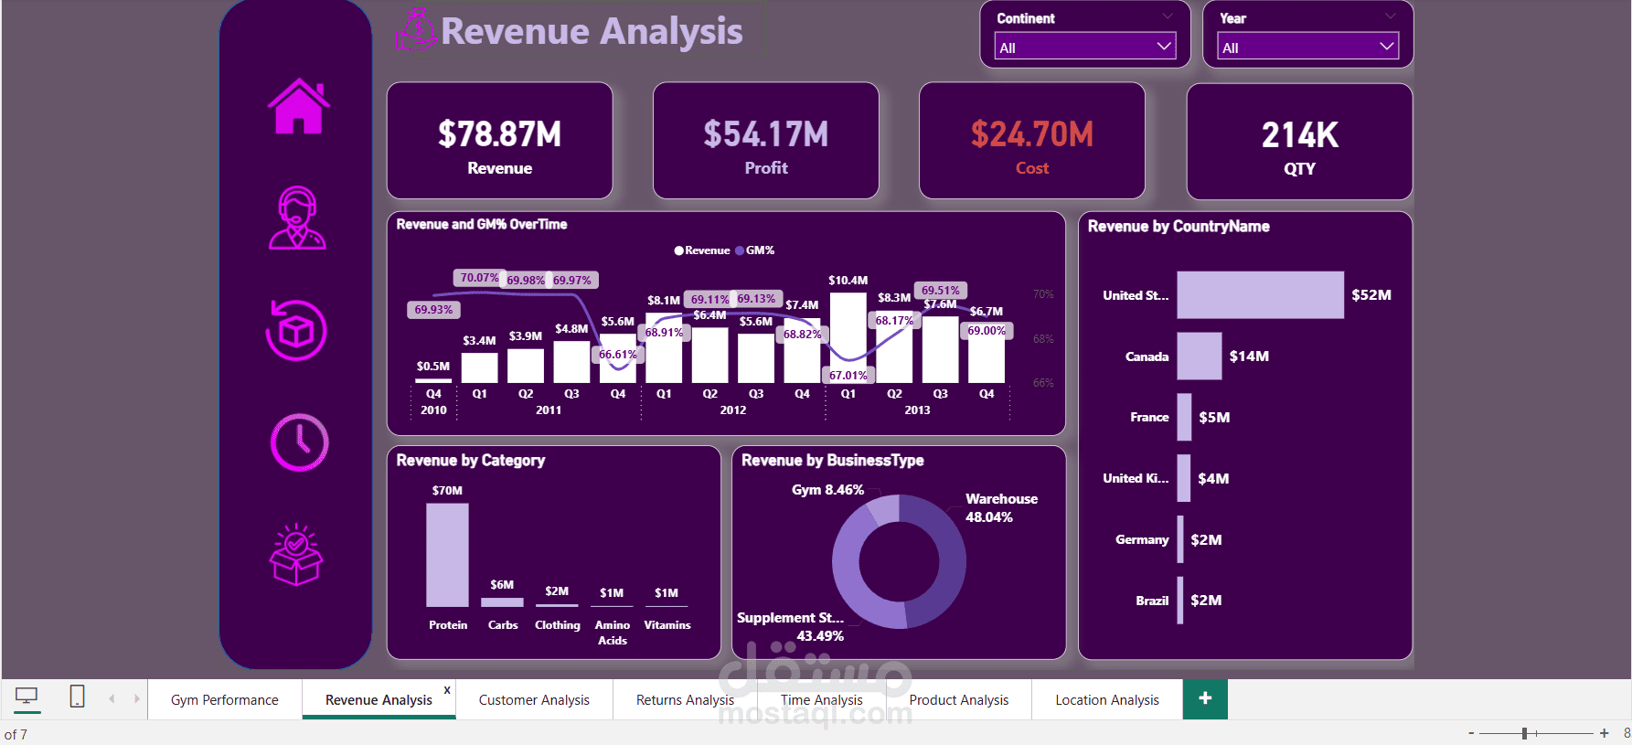Click the Revenue by BusinessType title

(x=833, y=460)
